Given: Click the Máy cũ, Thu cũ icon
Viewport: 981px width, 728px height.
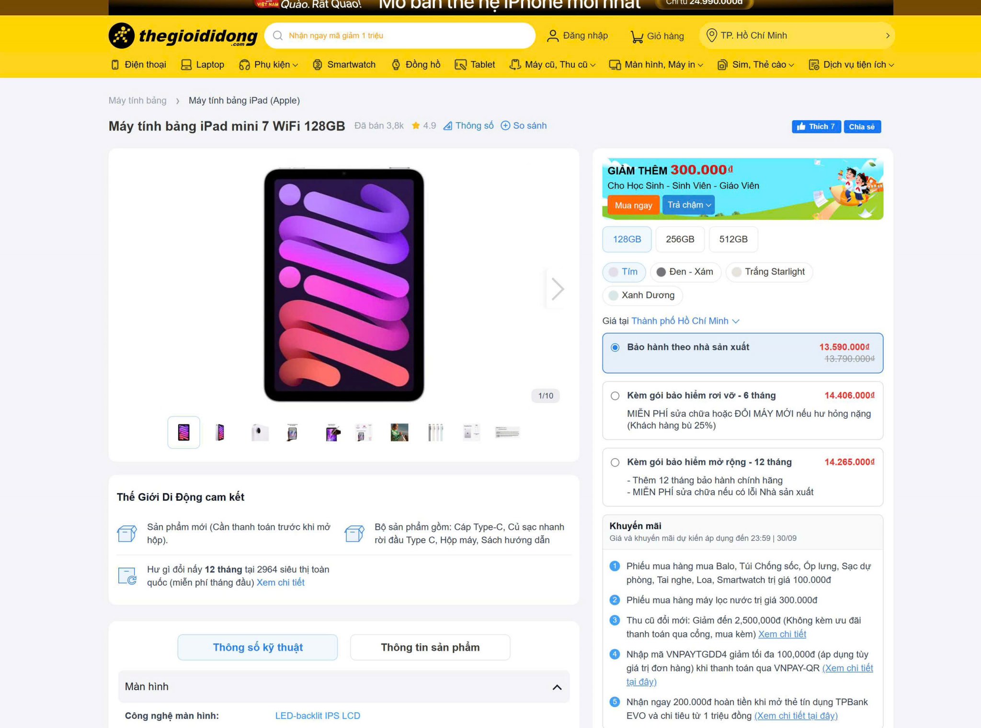Looking at the screenshot, I should (x=515, y=65).
